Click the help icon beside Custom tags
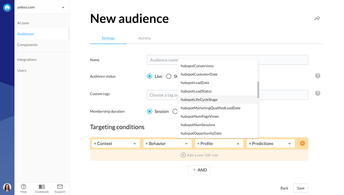The width and height of the screenshot is (344, 195). (x=318, y=93)
